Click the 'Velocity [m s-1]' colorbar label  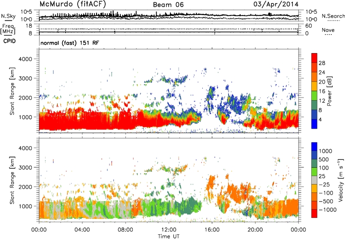click(341, 180)
